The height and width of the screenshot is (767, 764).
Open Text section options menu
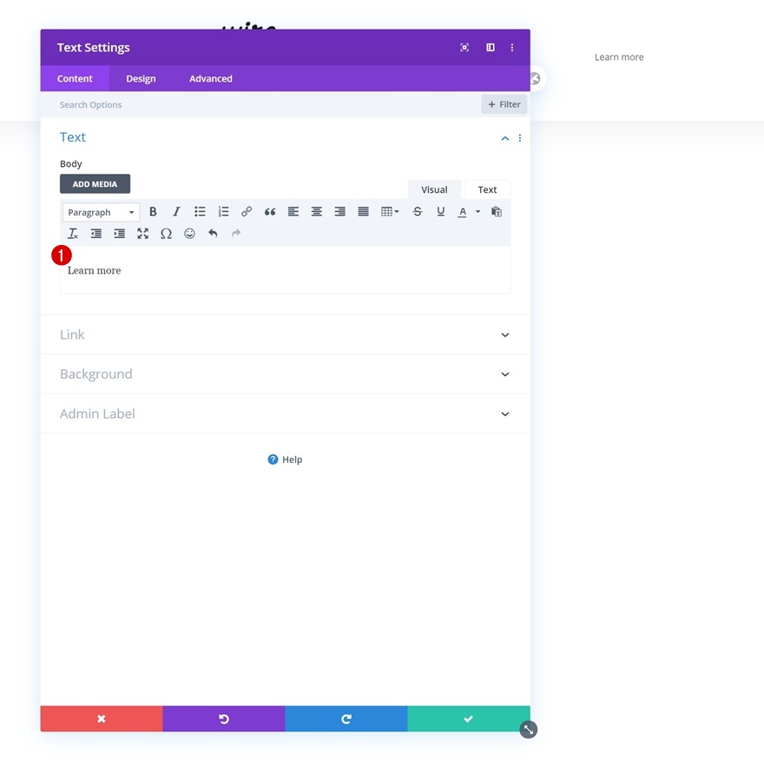tap(519, 138)
